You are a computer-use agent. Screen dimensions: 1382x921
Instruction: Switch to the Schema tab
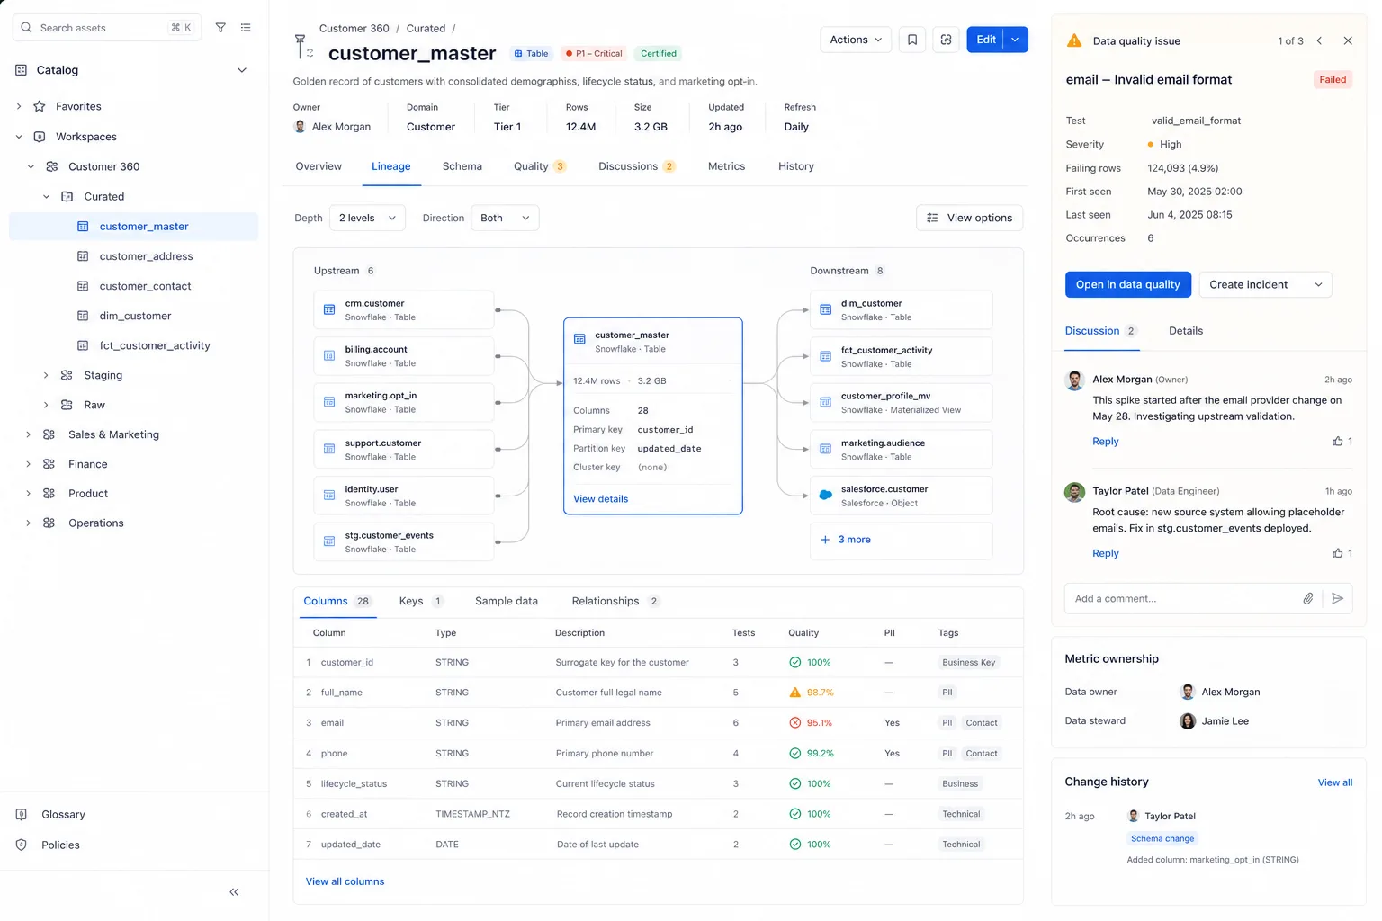[x=462, y=166]
